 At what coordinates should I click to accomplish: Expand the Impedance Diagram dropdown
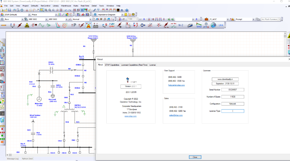(122, 15)
